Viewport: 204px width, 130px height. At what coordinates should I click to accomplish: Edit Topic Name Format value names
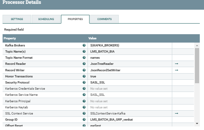pyautogui.click(x=130, y=58)
